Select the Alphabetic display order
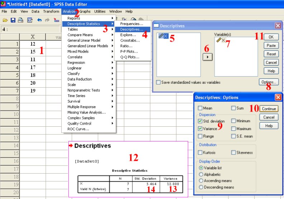 [201, 174]
